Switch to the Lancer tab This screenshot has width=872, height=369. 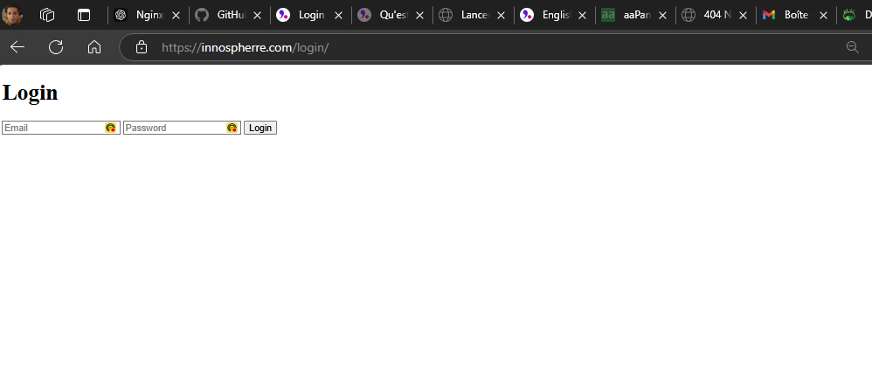(473, 15)
